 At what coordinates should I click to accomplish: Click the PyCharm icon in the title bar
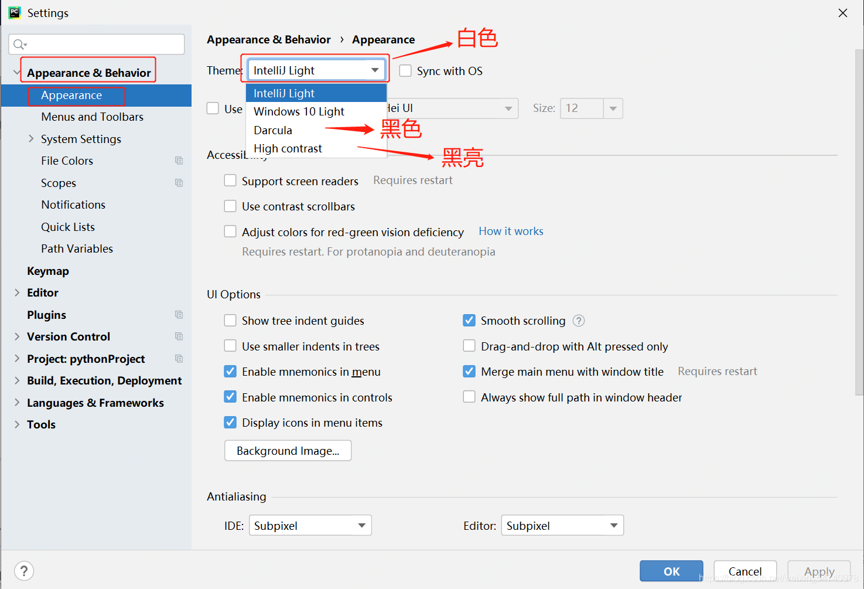[15, 12]
